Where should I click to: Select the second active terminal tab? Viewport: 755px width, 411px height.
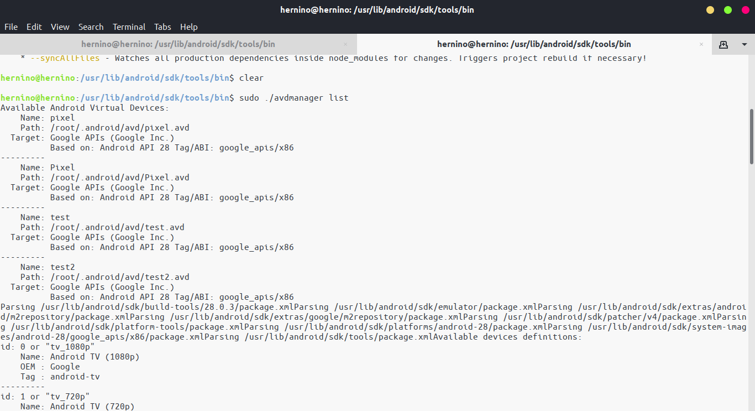point(534,44)
